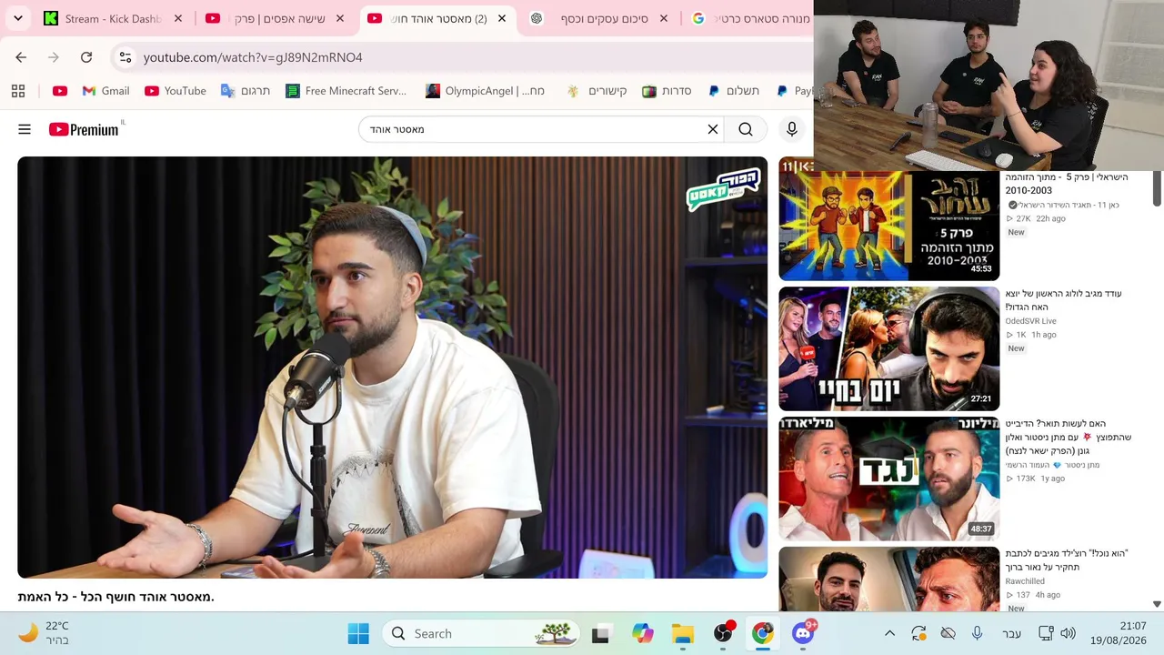Start voice search with microphone

792,129
